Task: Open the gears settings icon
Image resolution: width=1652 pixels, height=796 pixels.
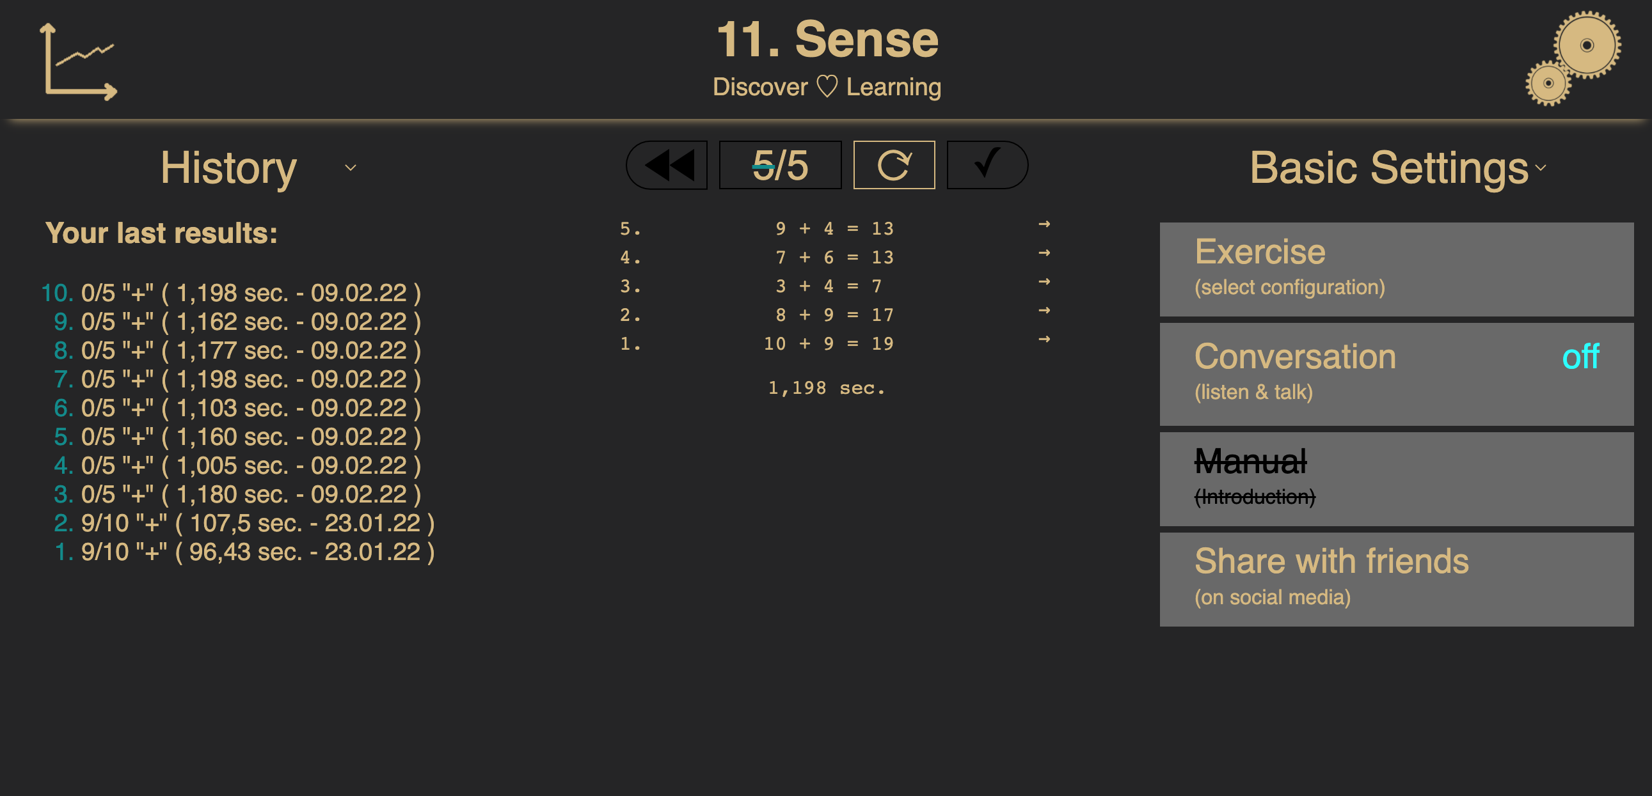Action: (1574, 58)
